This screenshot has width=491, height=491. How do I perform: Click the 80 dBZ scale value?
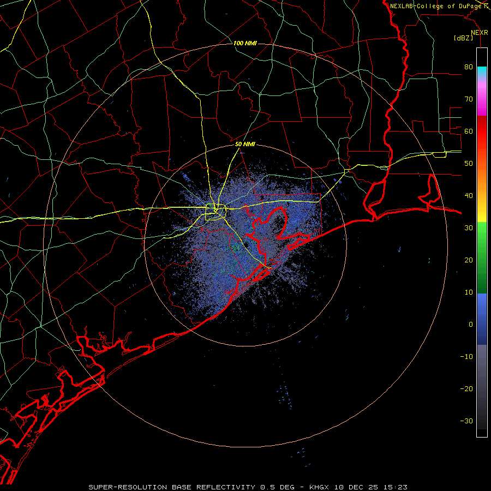click(469, 67)
